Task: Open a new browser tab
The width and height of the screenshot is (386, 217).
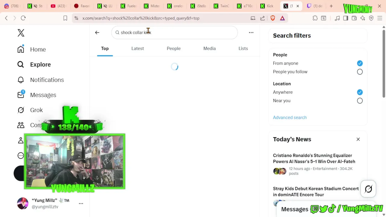Action: (x=331, y=6)
